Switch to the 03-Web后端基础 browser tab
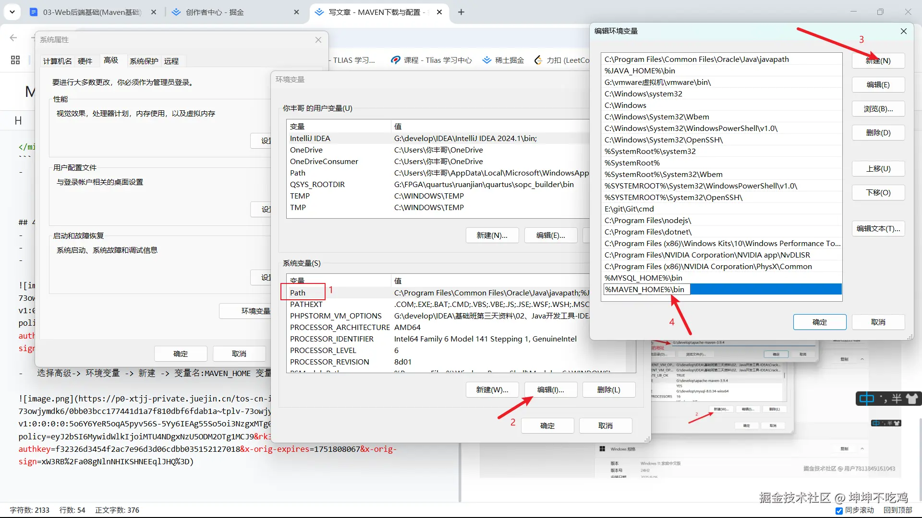This screenshot has width=922, height=518. click(x=91, y=12)
